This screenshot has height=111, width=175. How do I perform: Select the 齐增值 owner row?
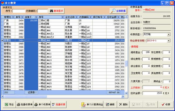(63, 54)
